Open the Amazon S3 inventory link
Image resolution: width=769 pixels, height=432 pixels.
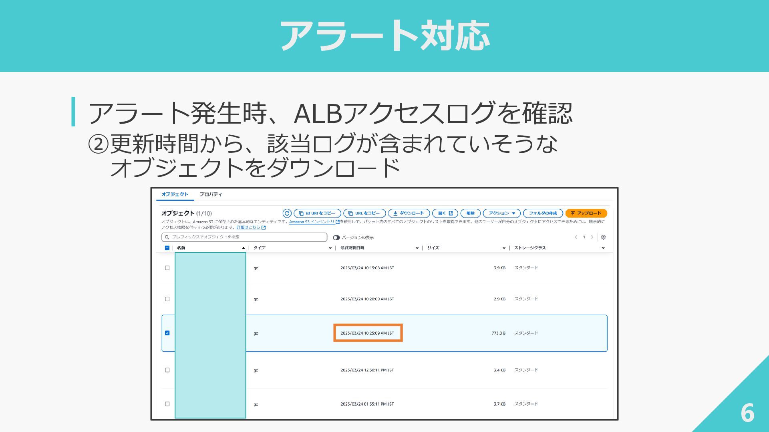point(312,222)
